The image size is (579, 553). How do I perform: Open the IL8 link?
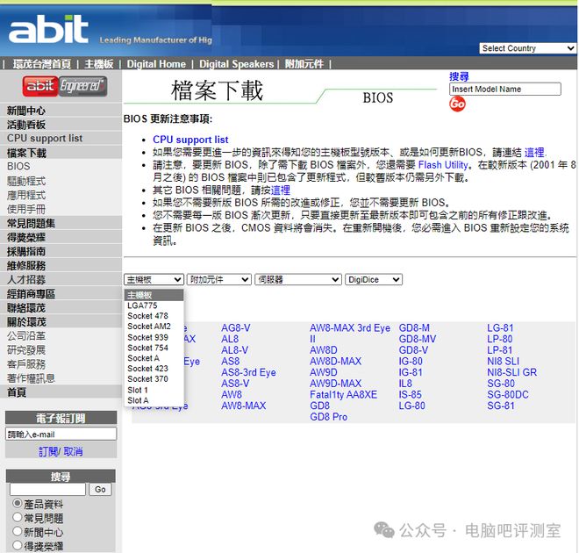click(x=405, y=383)
